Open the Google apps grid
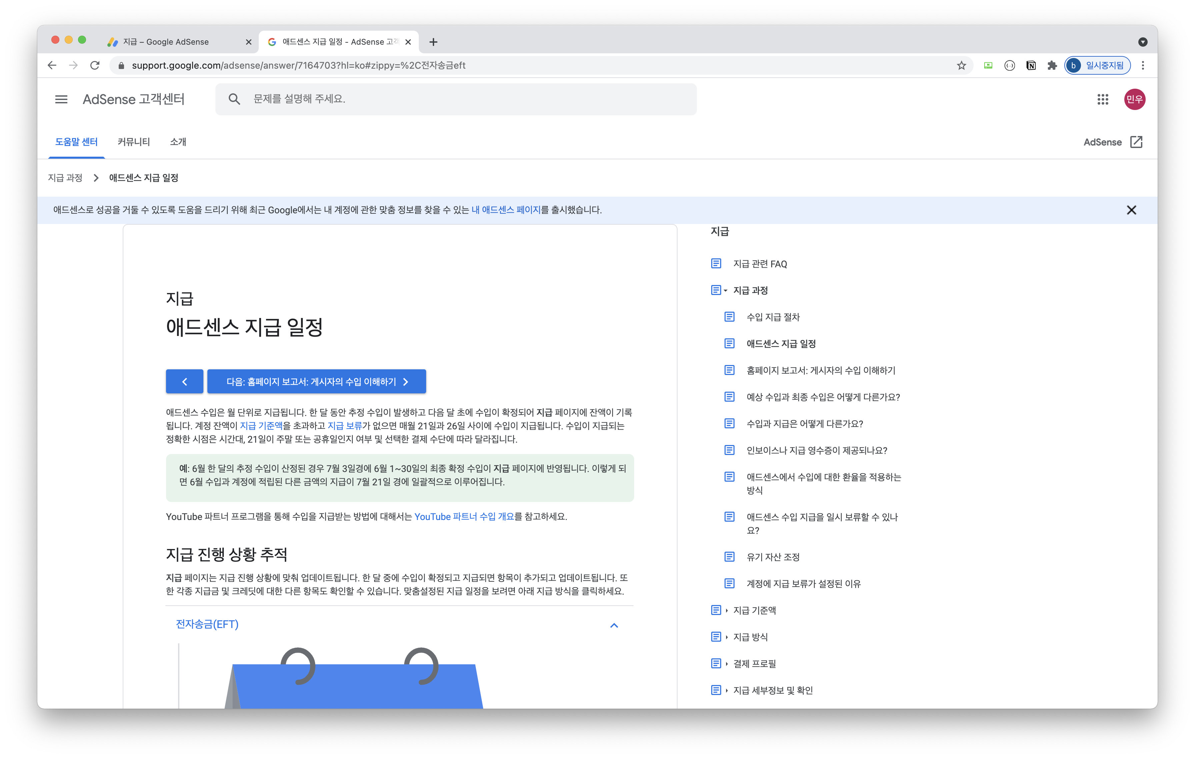 (1103, 99)
